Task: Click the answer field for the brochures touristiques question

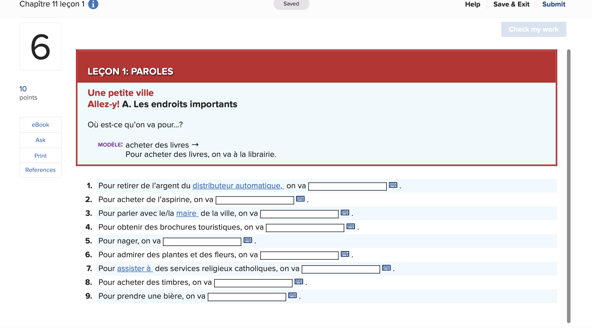Action: 305,228
